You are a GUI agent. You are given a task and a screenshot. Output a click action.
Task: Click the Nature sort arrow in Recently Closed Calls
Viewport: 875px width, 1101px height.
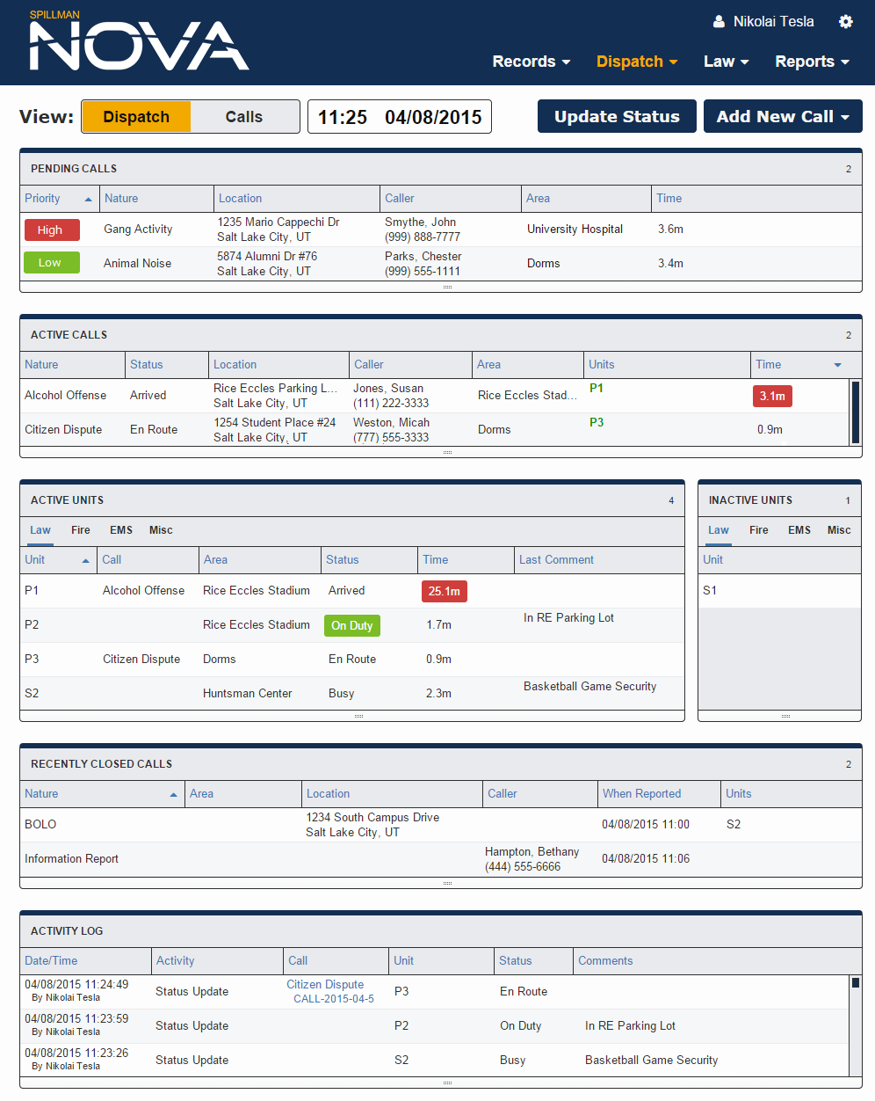pyautogui.click(x=173, y=794)
